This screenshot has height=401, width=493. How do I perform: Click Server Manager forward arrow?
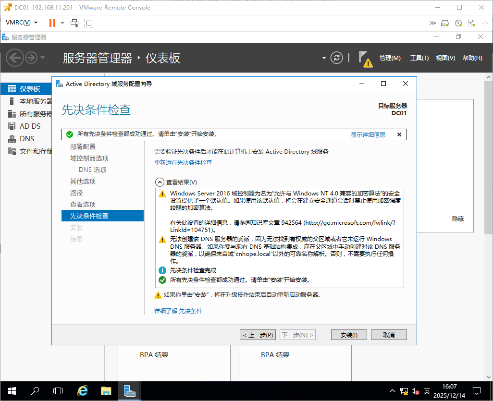click(x=31, y=58)
